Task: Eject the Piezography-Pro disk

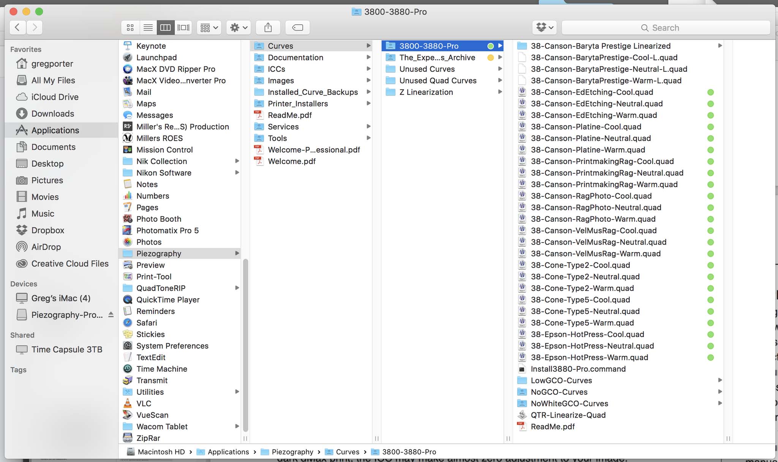Action: click(111, 315)
